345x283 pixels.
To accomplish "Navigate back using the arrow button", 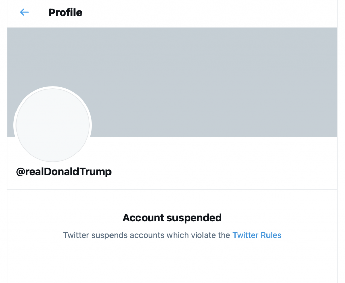I will pos(24,12).
